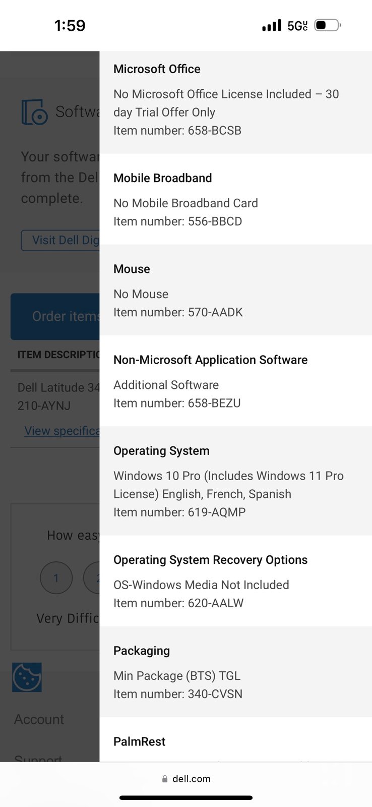Select the partially hidden rating 2 circle
372x807 pixels.
pyautogui.click(x=92, y=578)
